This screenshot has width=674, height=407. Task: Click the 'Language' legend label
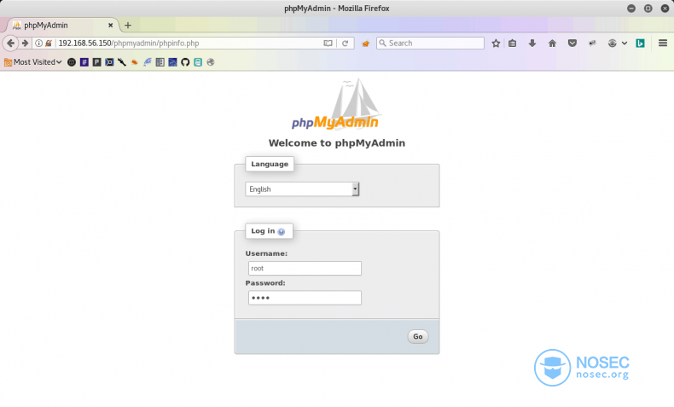tap(270, 164)
